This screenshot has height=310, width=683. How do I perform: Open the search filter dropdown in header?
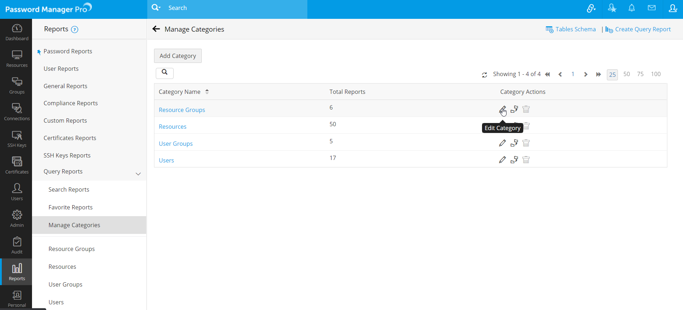(156, 8)
